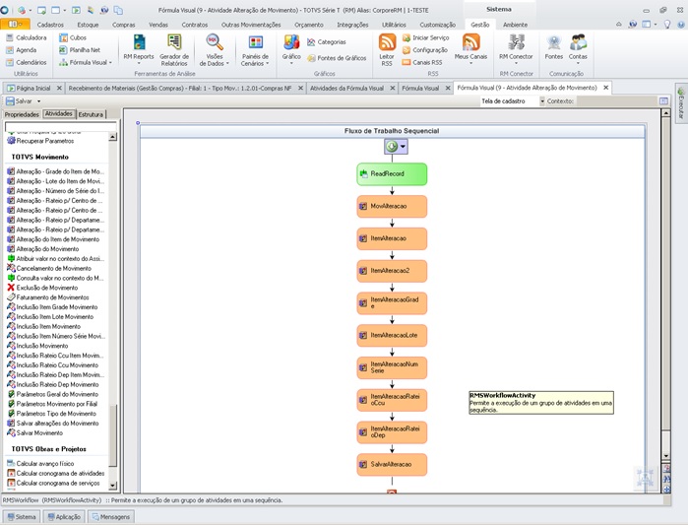Select the Utilitários ribbon tab
This screenshot has width=688, height=525.
coord(393,24)
